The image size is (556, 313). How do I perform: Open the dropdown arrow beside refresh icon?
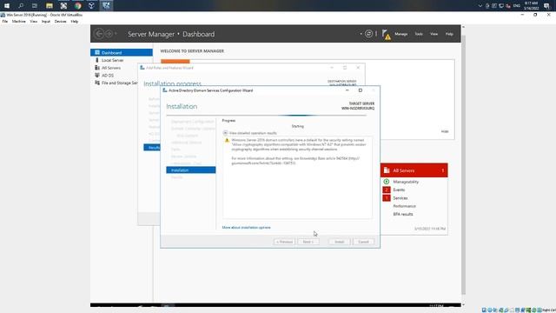pos(361,34)
